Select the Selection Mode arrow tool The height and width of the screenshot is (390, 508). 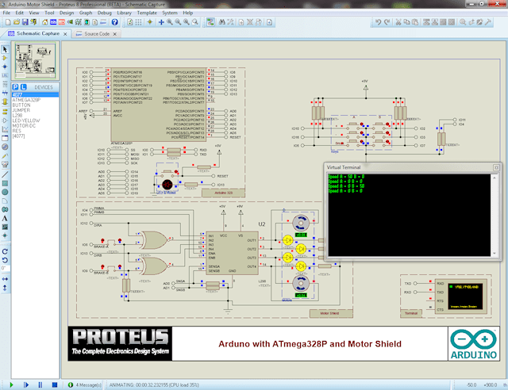5,49
